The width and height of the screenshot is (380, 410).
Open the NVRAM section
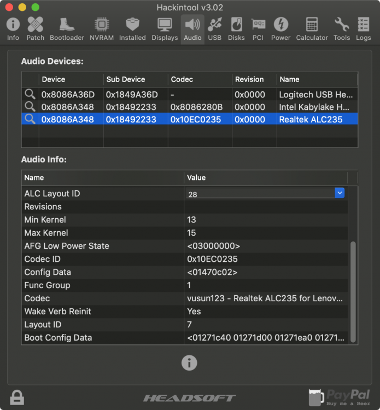[x=102, y=29]
